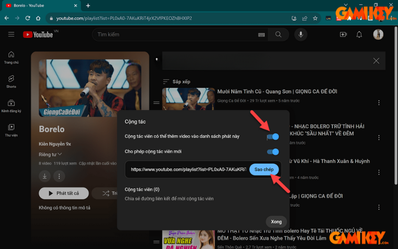Open Shorts in the sidebar
Screen dimensions: 398x249
click(11, 82)
